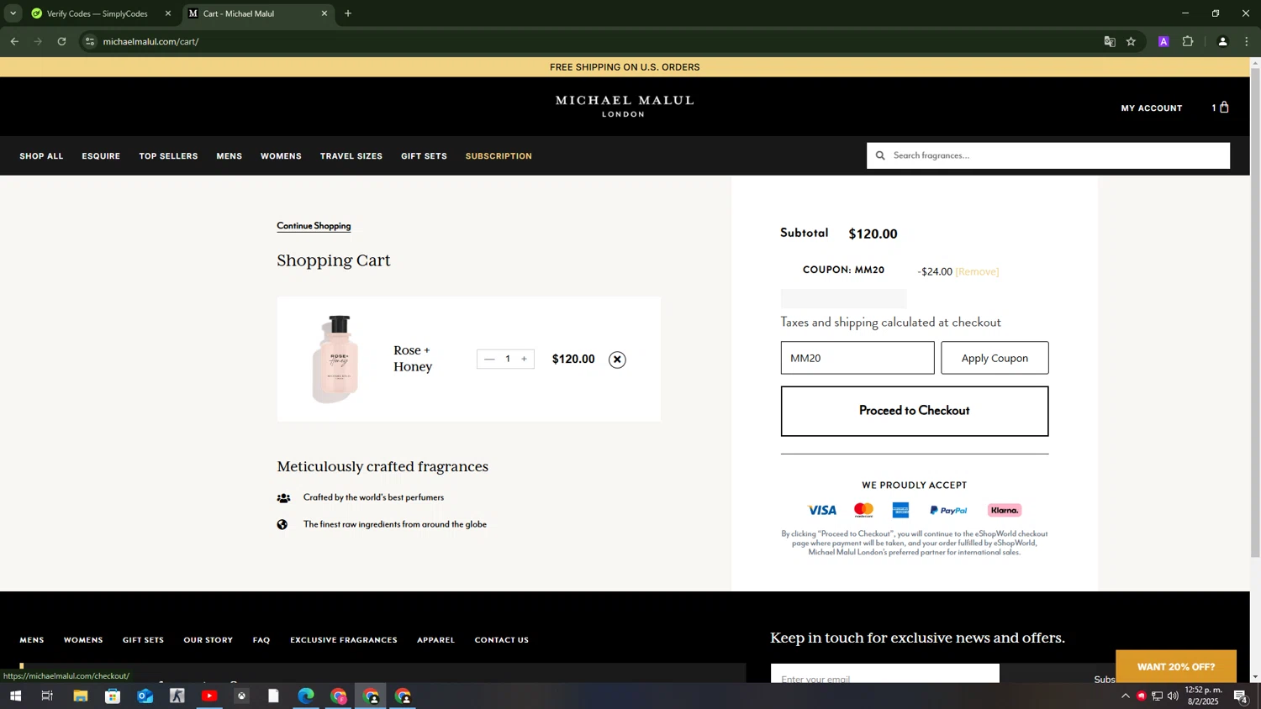
Task: Click the address bar URL
Action: (x=150, y=41)
